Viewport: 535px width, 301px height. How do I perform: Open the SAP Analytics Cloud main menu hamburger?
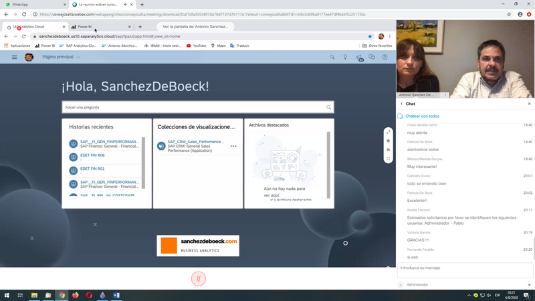point(14,57)
